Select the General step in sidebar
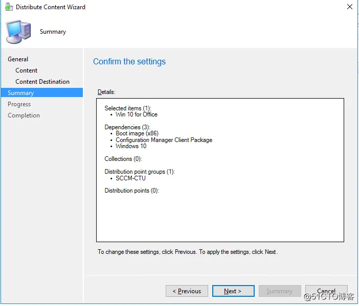The width and height of the screenshot is (359, 306). pos(18,59)
